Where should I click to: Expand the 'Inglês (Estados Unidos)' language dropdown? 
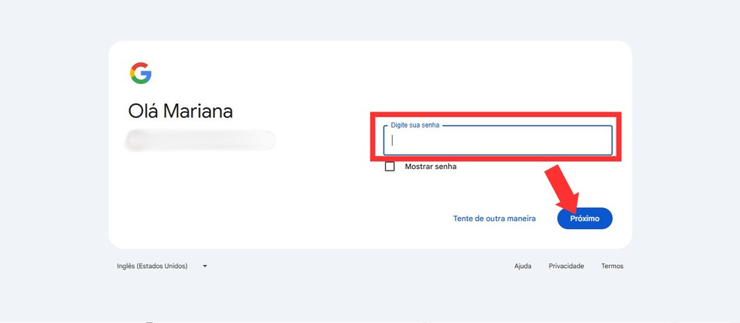(x=162, y=266)
